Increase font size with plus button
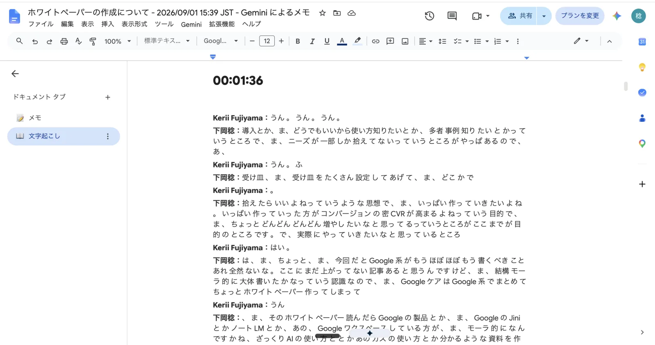This screenshot has height=345, width=655. tap(281, 41)
